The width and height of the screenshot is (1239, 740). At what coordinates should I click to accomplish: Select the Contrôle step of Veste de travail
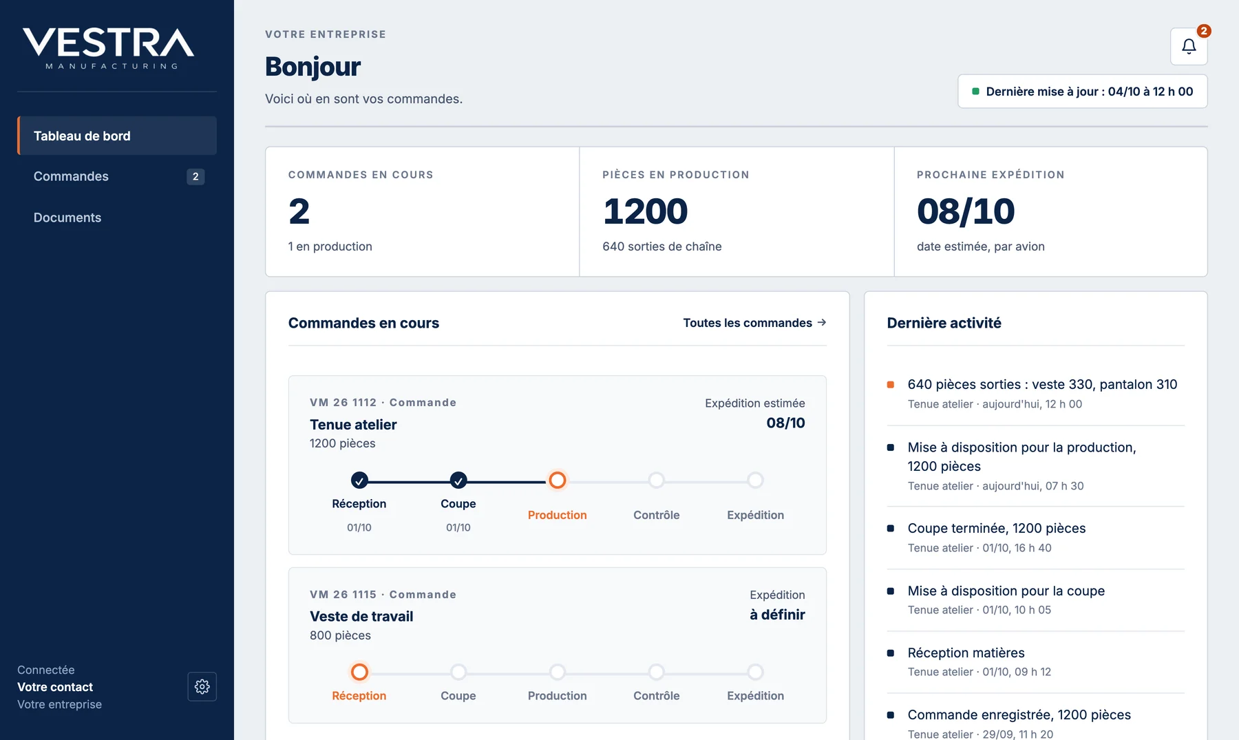pos(657,672)
